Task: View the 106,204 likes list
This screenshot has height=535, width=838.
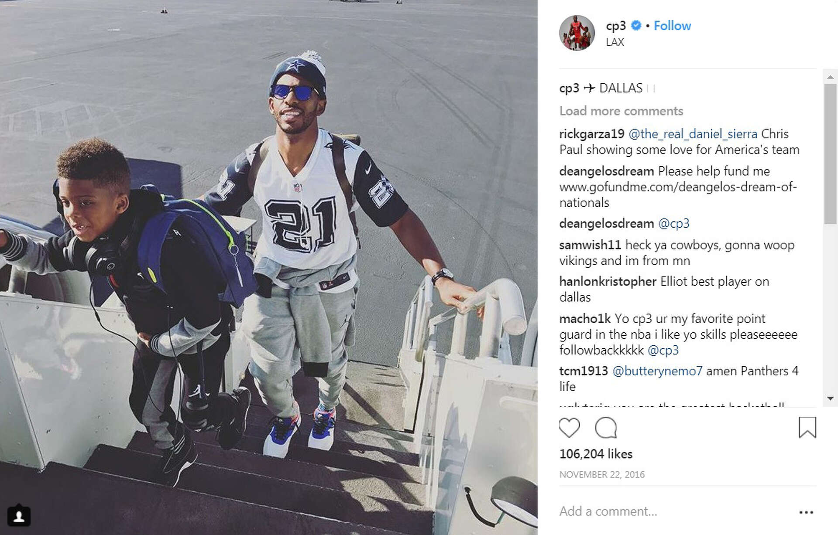Action: point(596,454)
